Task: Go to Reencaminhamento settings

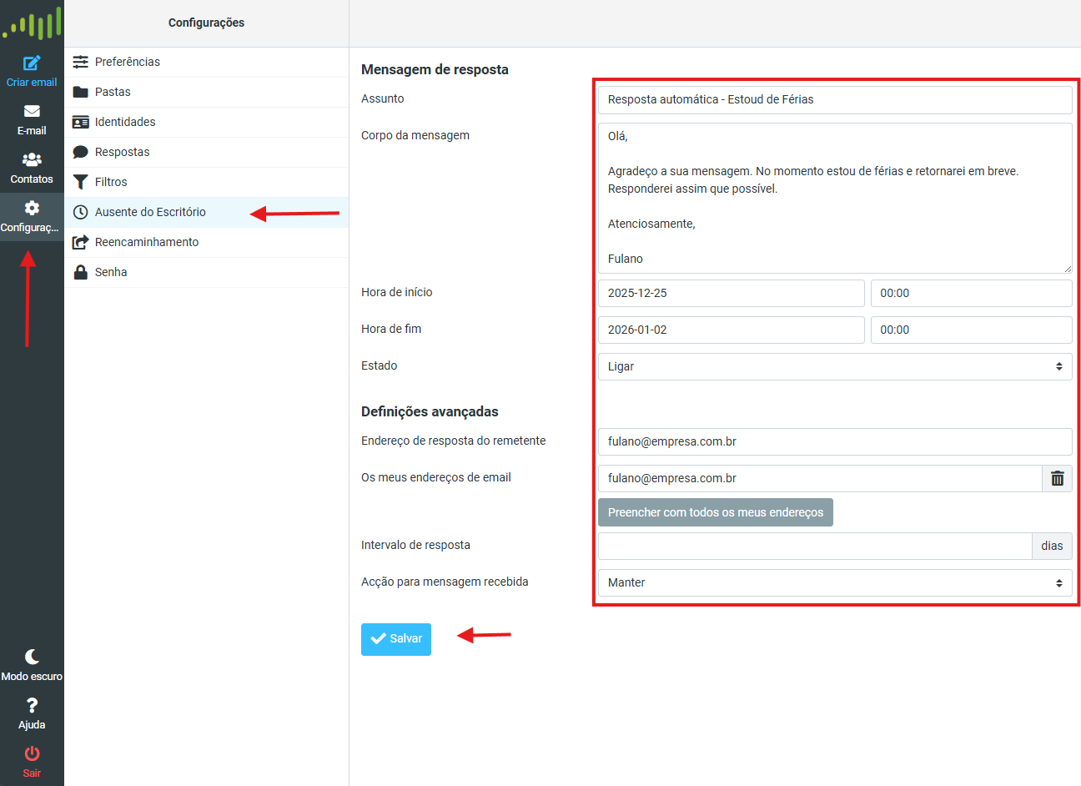Action: click(147, 242)
